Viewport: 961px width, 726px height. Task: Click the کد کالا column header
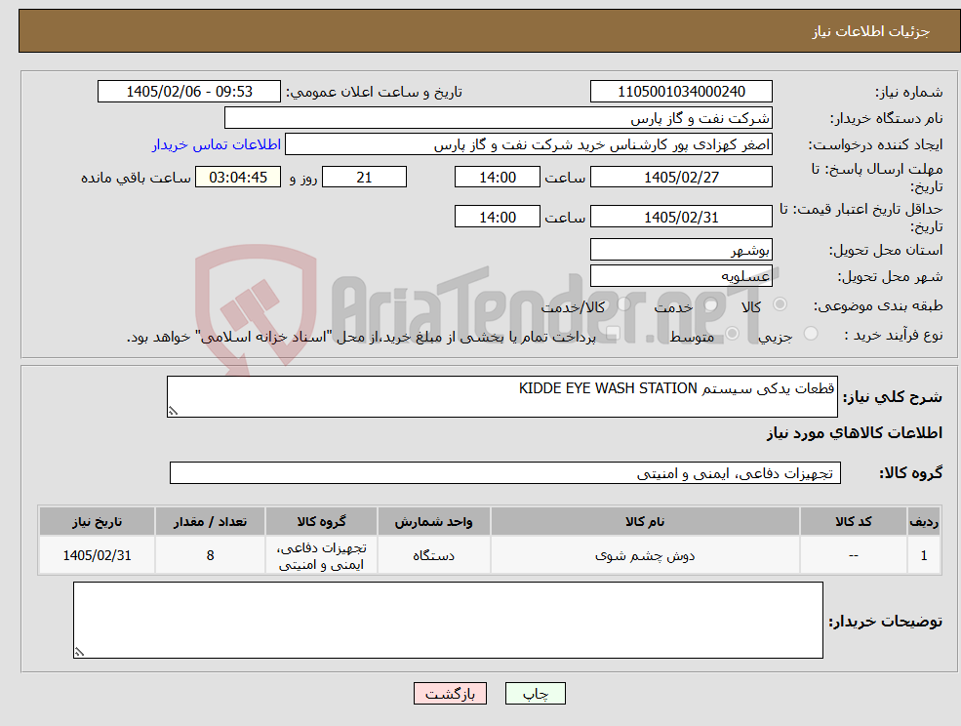853,521
